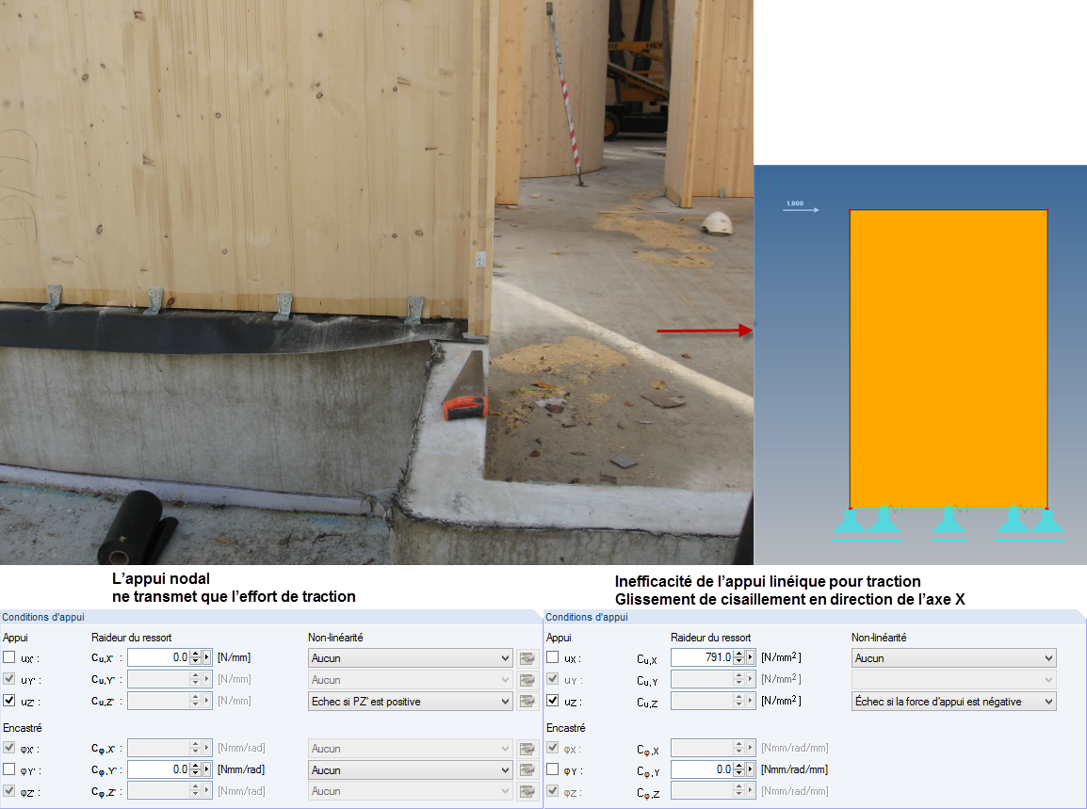This screenshot has width=1087, height=809.
Task: Open empty uY non-linearity dropdown in right panel
Action: (x=954, y=679)
